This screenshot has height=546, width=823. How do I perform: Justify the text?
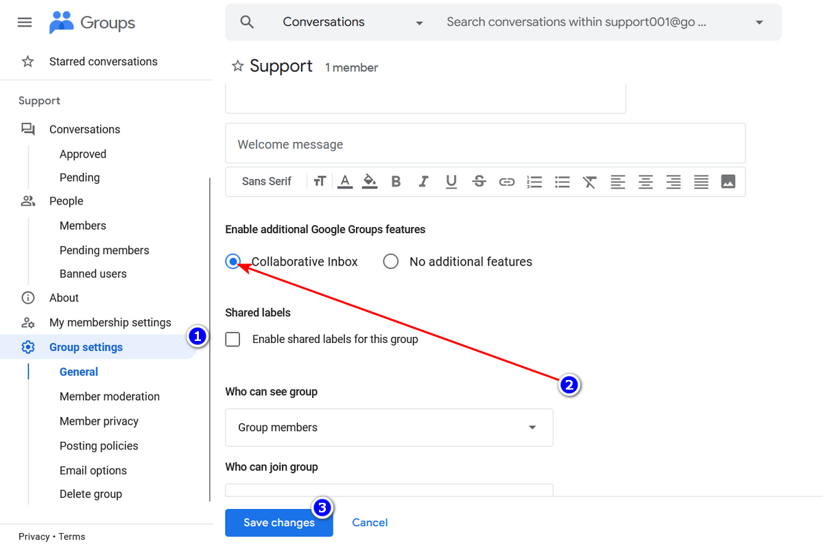(701, 182)
